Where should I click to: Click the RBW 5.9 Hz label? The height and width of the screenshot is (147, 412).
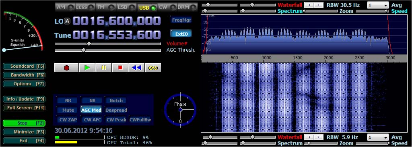pos(342,137)
